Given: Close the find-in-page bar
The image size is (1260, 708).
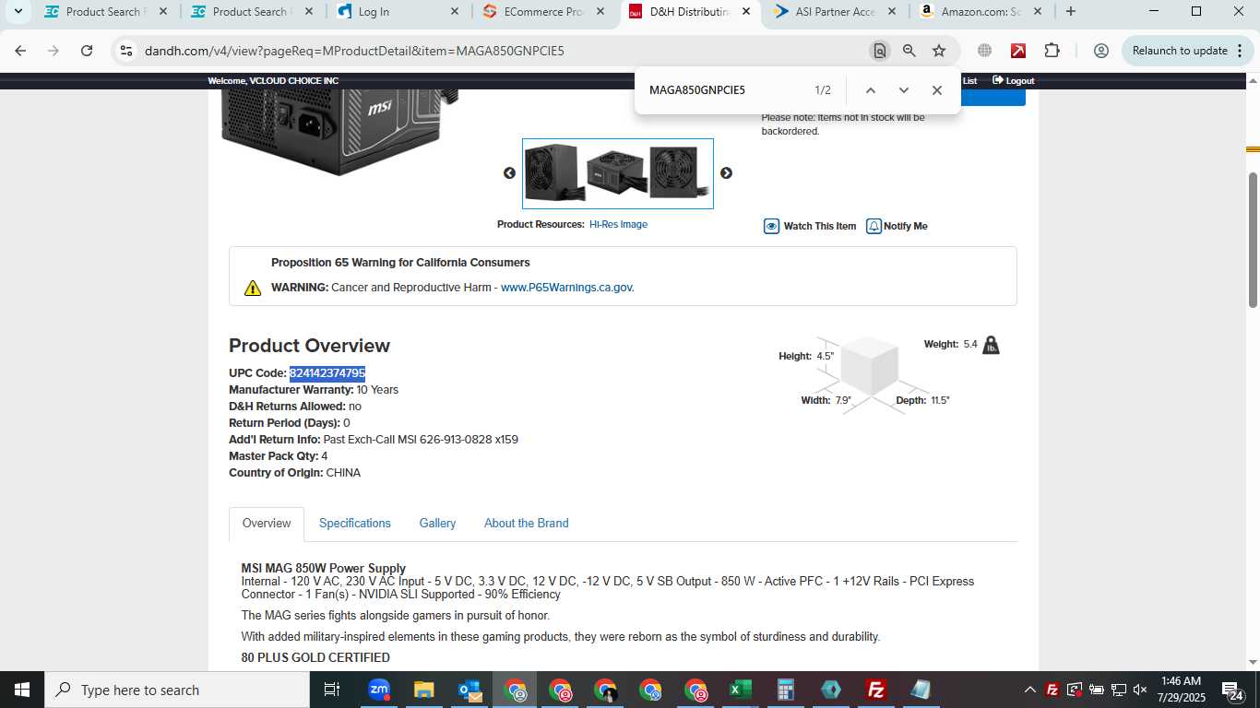Looking at the screenshot, I should pyautogui.click(x=937, y=90).
